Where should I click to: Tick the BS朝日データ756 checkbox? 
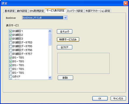(11, 50)
